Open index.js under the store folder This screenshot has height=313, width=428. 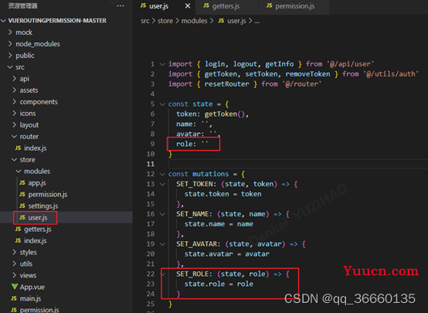pos(35,240)
